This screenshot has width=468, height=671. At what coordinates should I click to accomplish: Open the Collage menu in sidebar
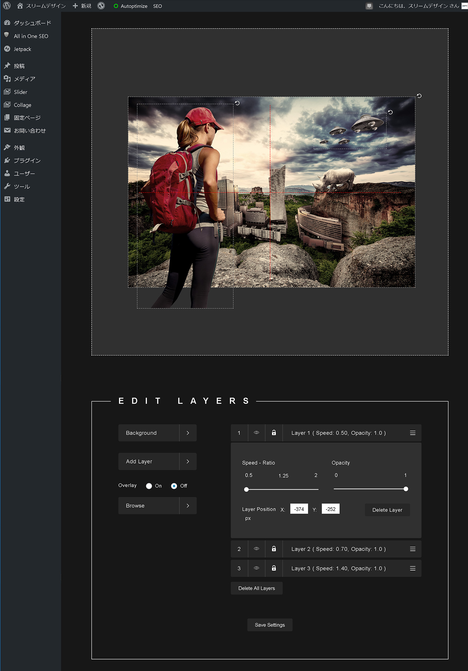coord(22,105)
